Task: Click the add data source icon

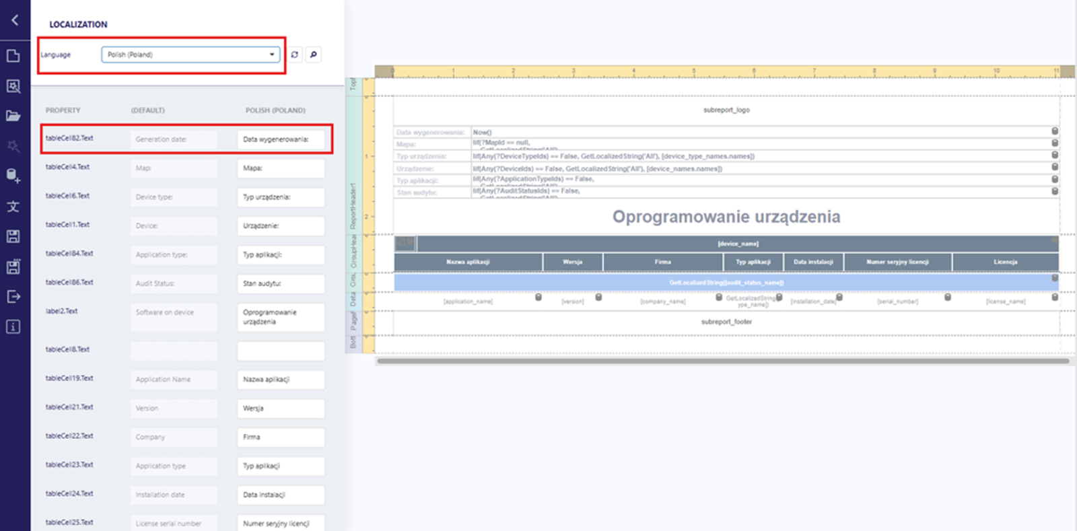Action: pos(13,176)
